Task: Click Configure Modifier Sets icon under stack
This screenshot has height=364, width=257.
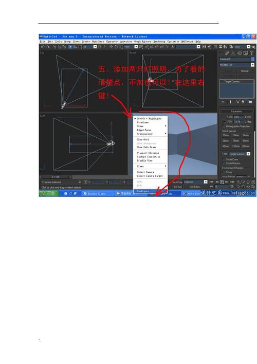Action: [x=250, y=102]
